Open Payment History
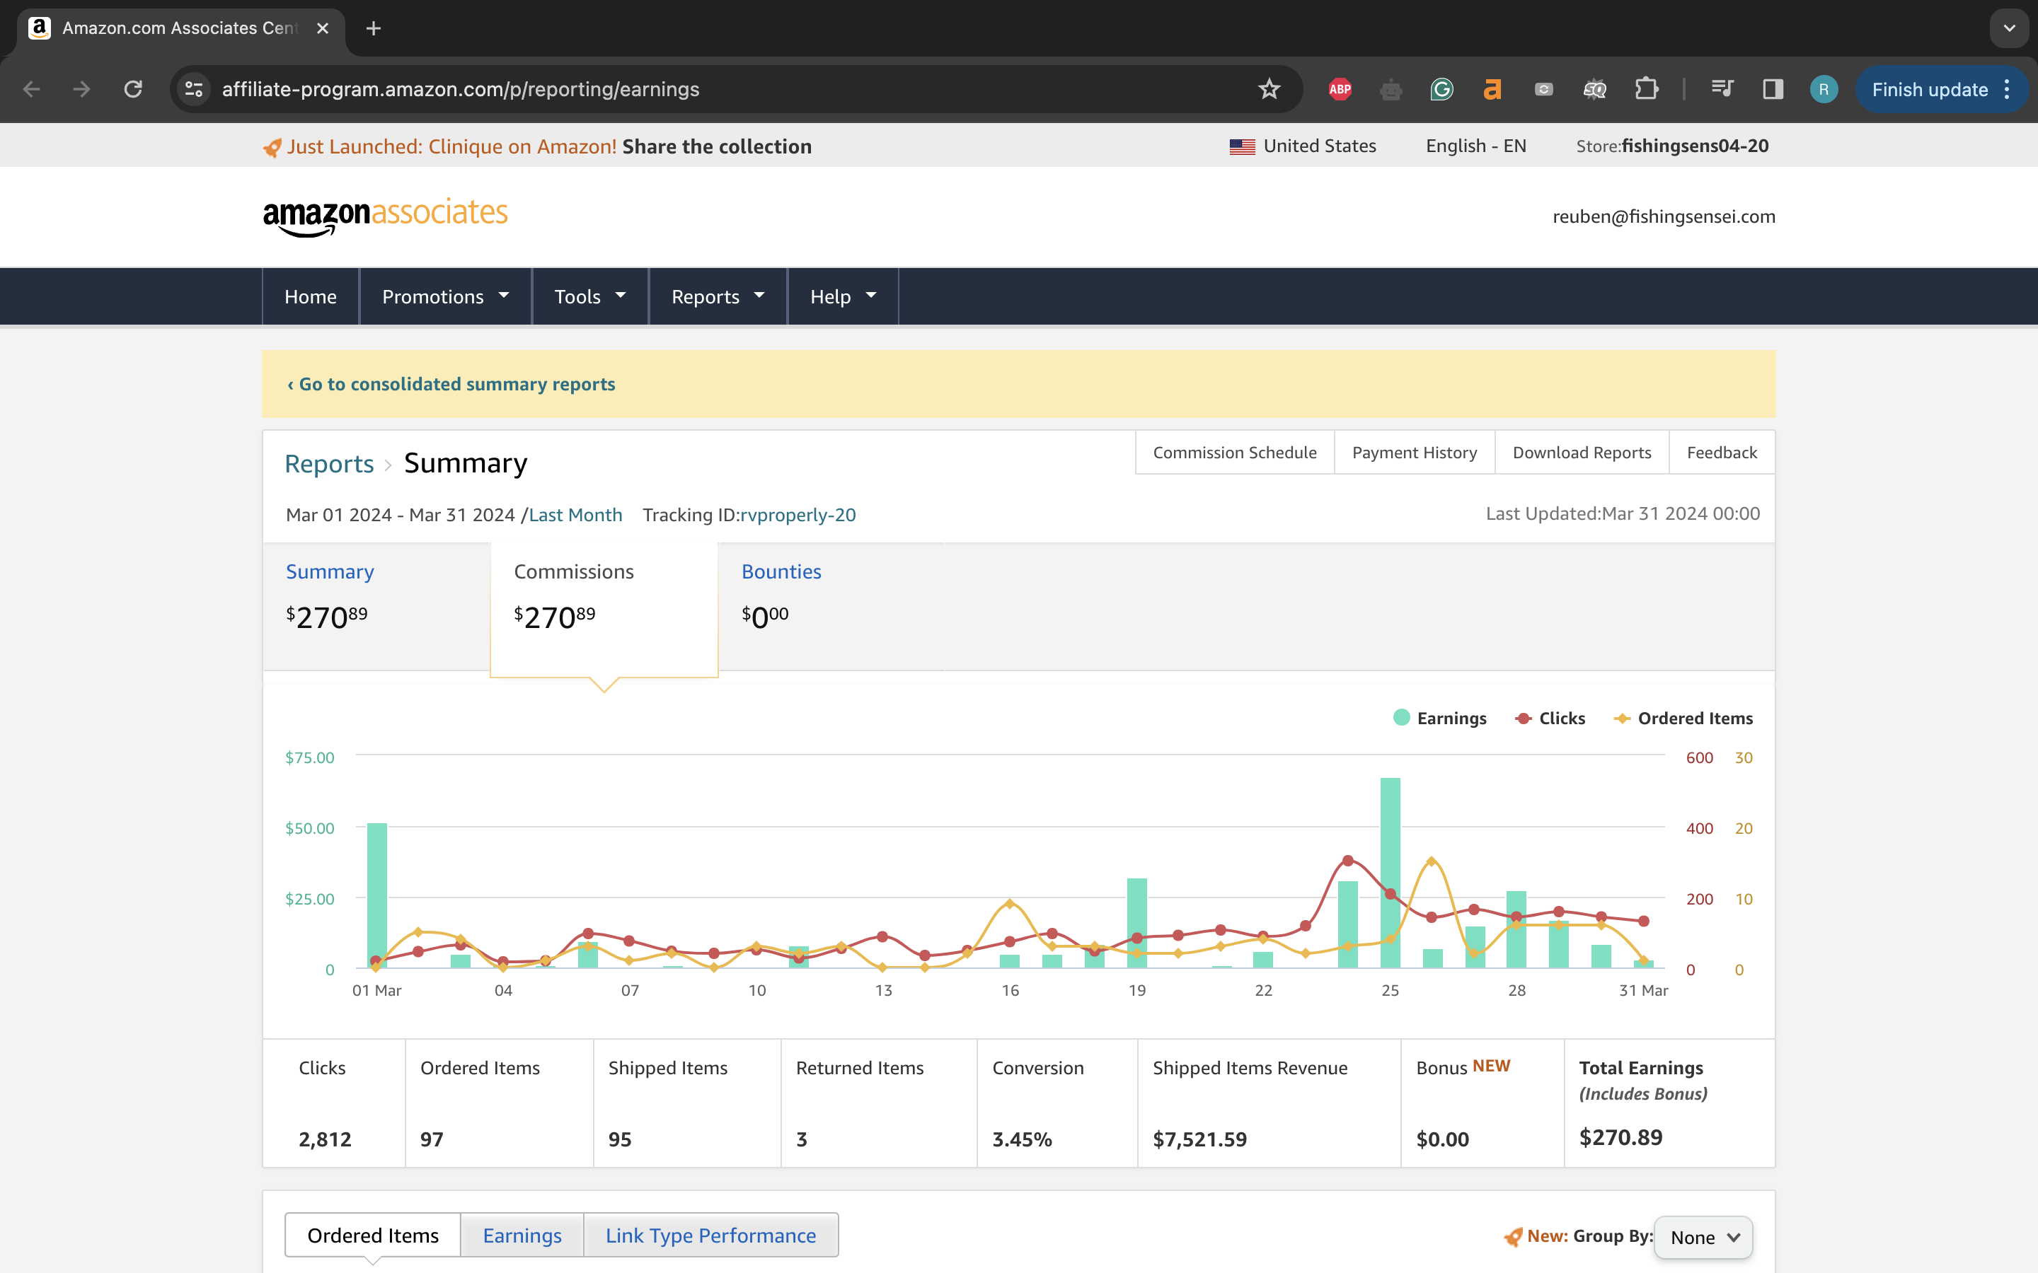 pyautogui.click(x=1414, y=453)
